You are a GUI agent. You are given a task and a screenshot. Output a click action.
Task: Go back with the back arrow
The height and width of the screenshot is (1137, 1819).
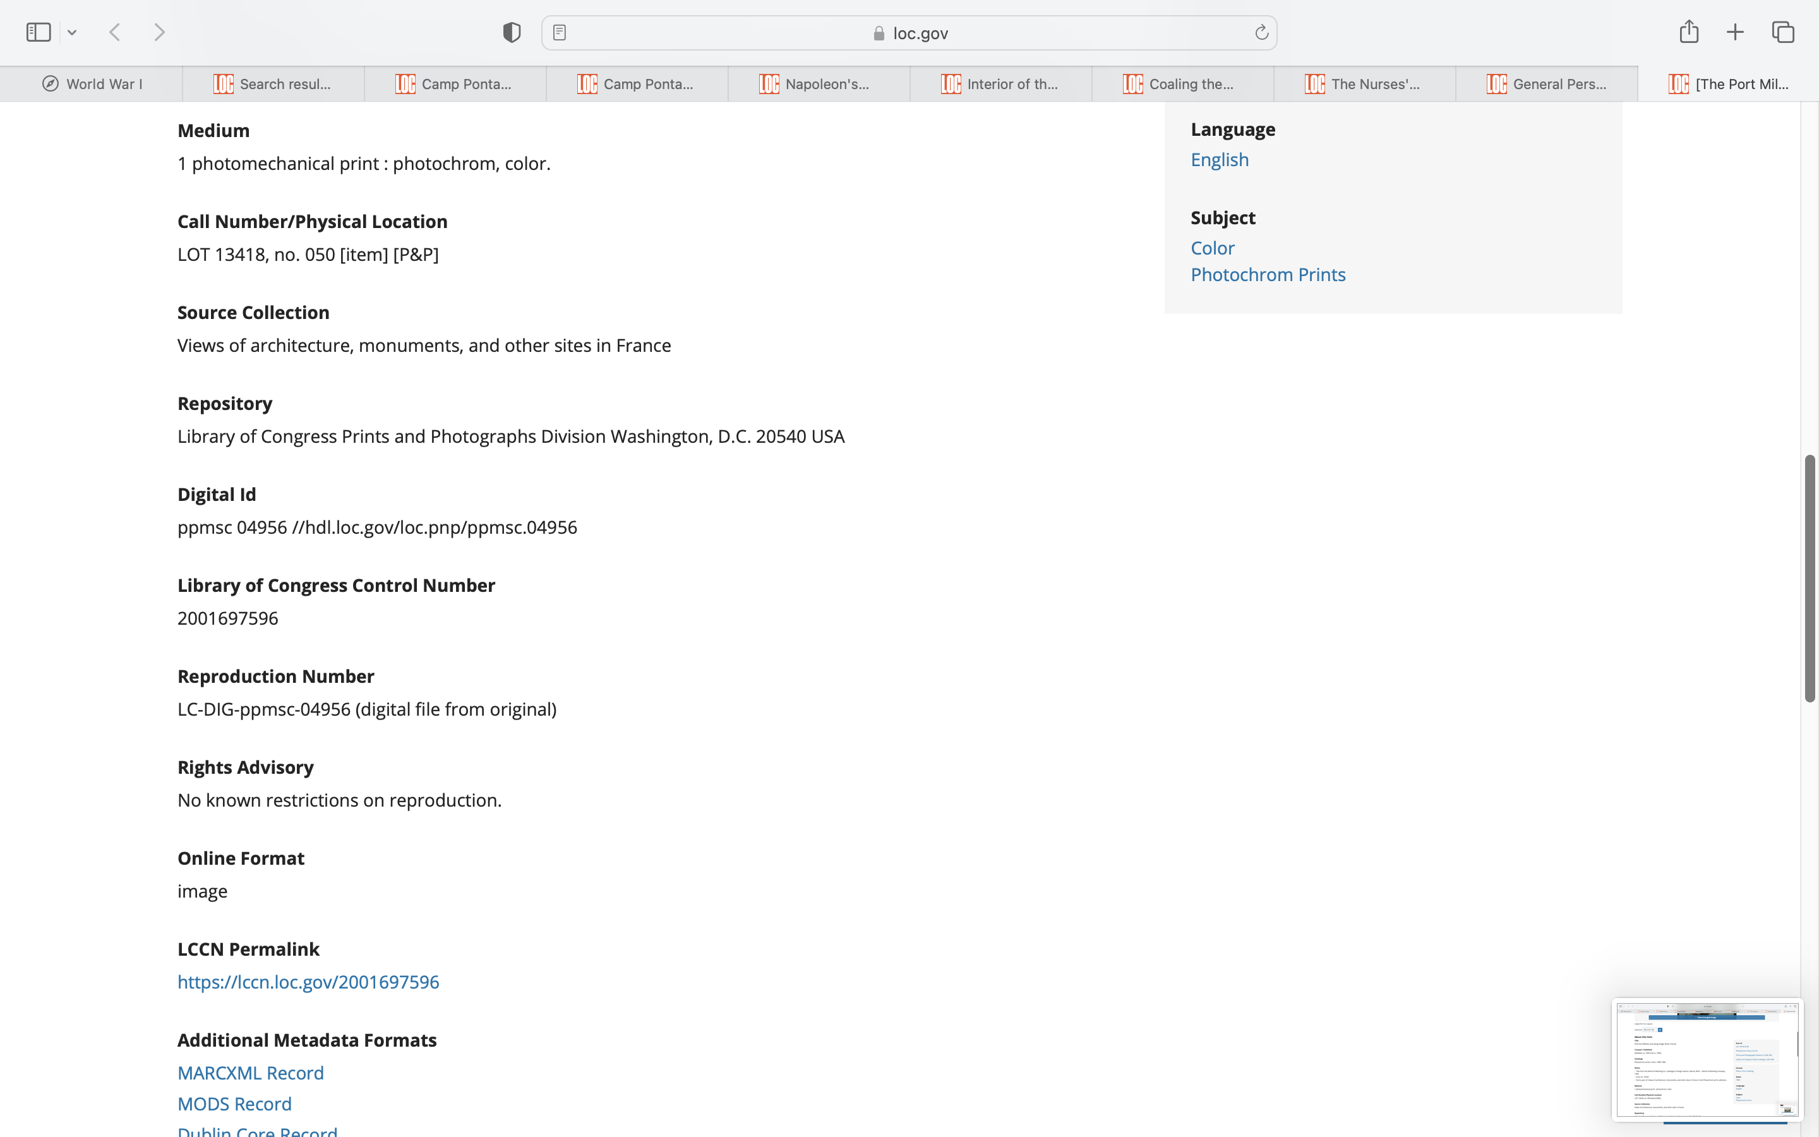pos(115,32)
